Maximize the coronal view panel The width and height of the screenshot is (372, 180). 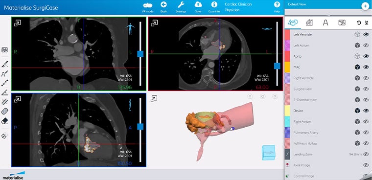tap(17, 23)
